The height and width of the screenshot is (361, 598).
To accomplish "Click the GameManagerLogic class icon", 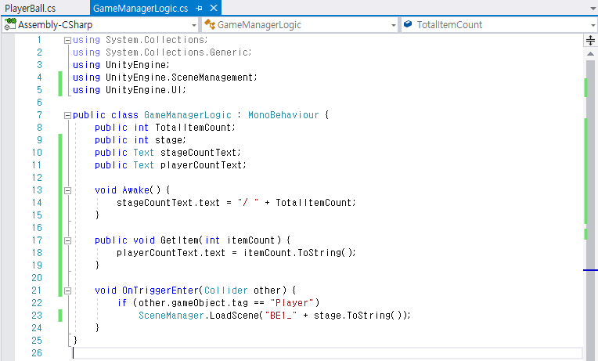I will 209,24.
